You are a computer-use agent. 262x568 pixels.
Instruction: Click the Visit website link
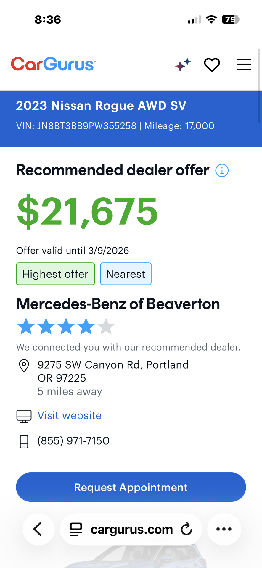pyautogui.click(x=70, y=416)
